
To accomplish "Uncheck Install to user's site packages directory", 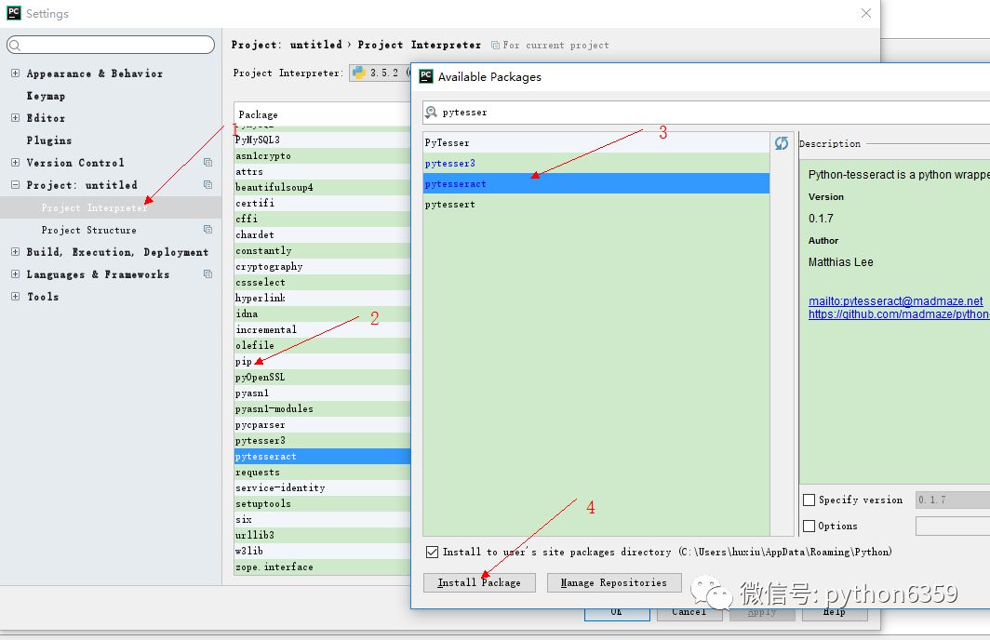I will [x=432, y=552].
